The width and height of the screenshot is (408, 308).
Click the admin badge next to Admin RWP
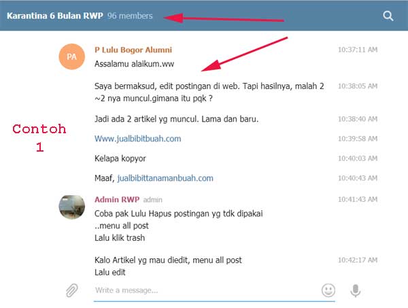pyautogui.click(x=153, y=200)
